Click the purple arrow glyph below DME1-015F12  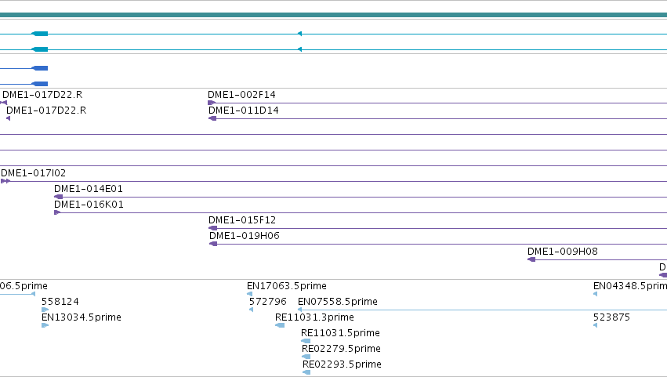[x=212, y=228]
